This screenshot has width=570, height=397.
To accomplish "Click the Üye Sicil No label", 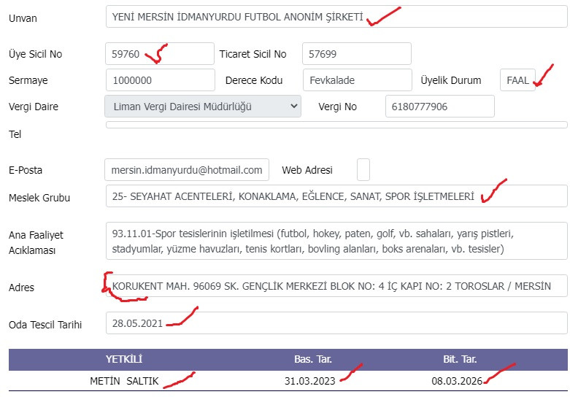I will (x=35, y=54).
